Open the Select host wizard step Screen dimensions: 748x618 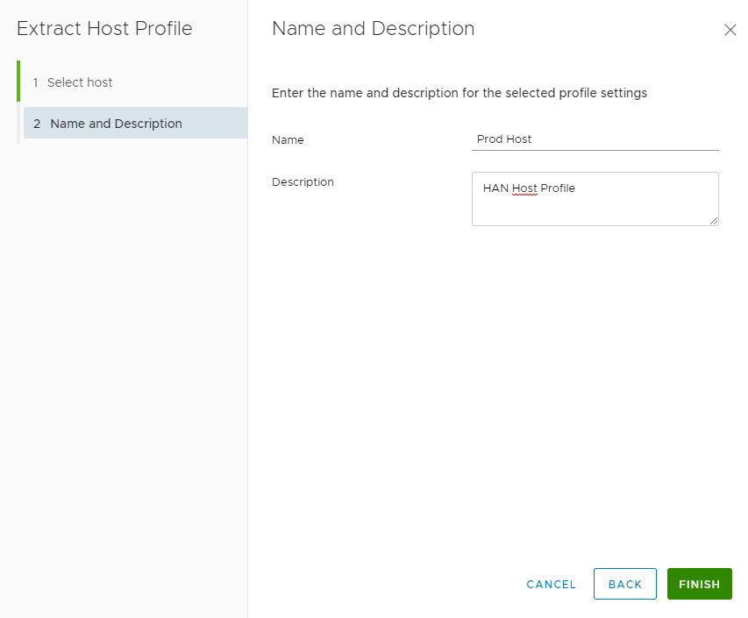pyautogui.click(x=80, y=82)
